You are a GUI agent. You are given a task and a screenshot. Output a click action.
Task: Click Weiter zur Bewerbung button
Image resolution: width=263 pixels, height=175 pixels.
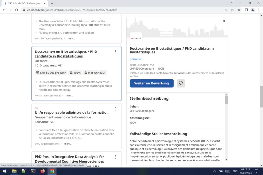[x=151, y=83]
